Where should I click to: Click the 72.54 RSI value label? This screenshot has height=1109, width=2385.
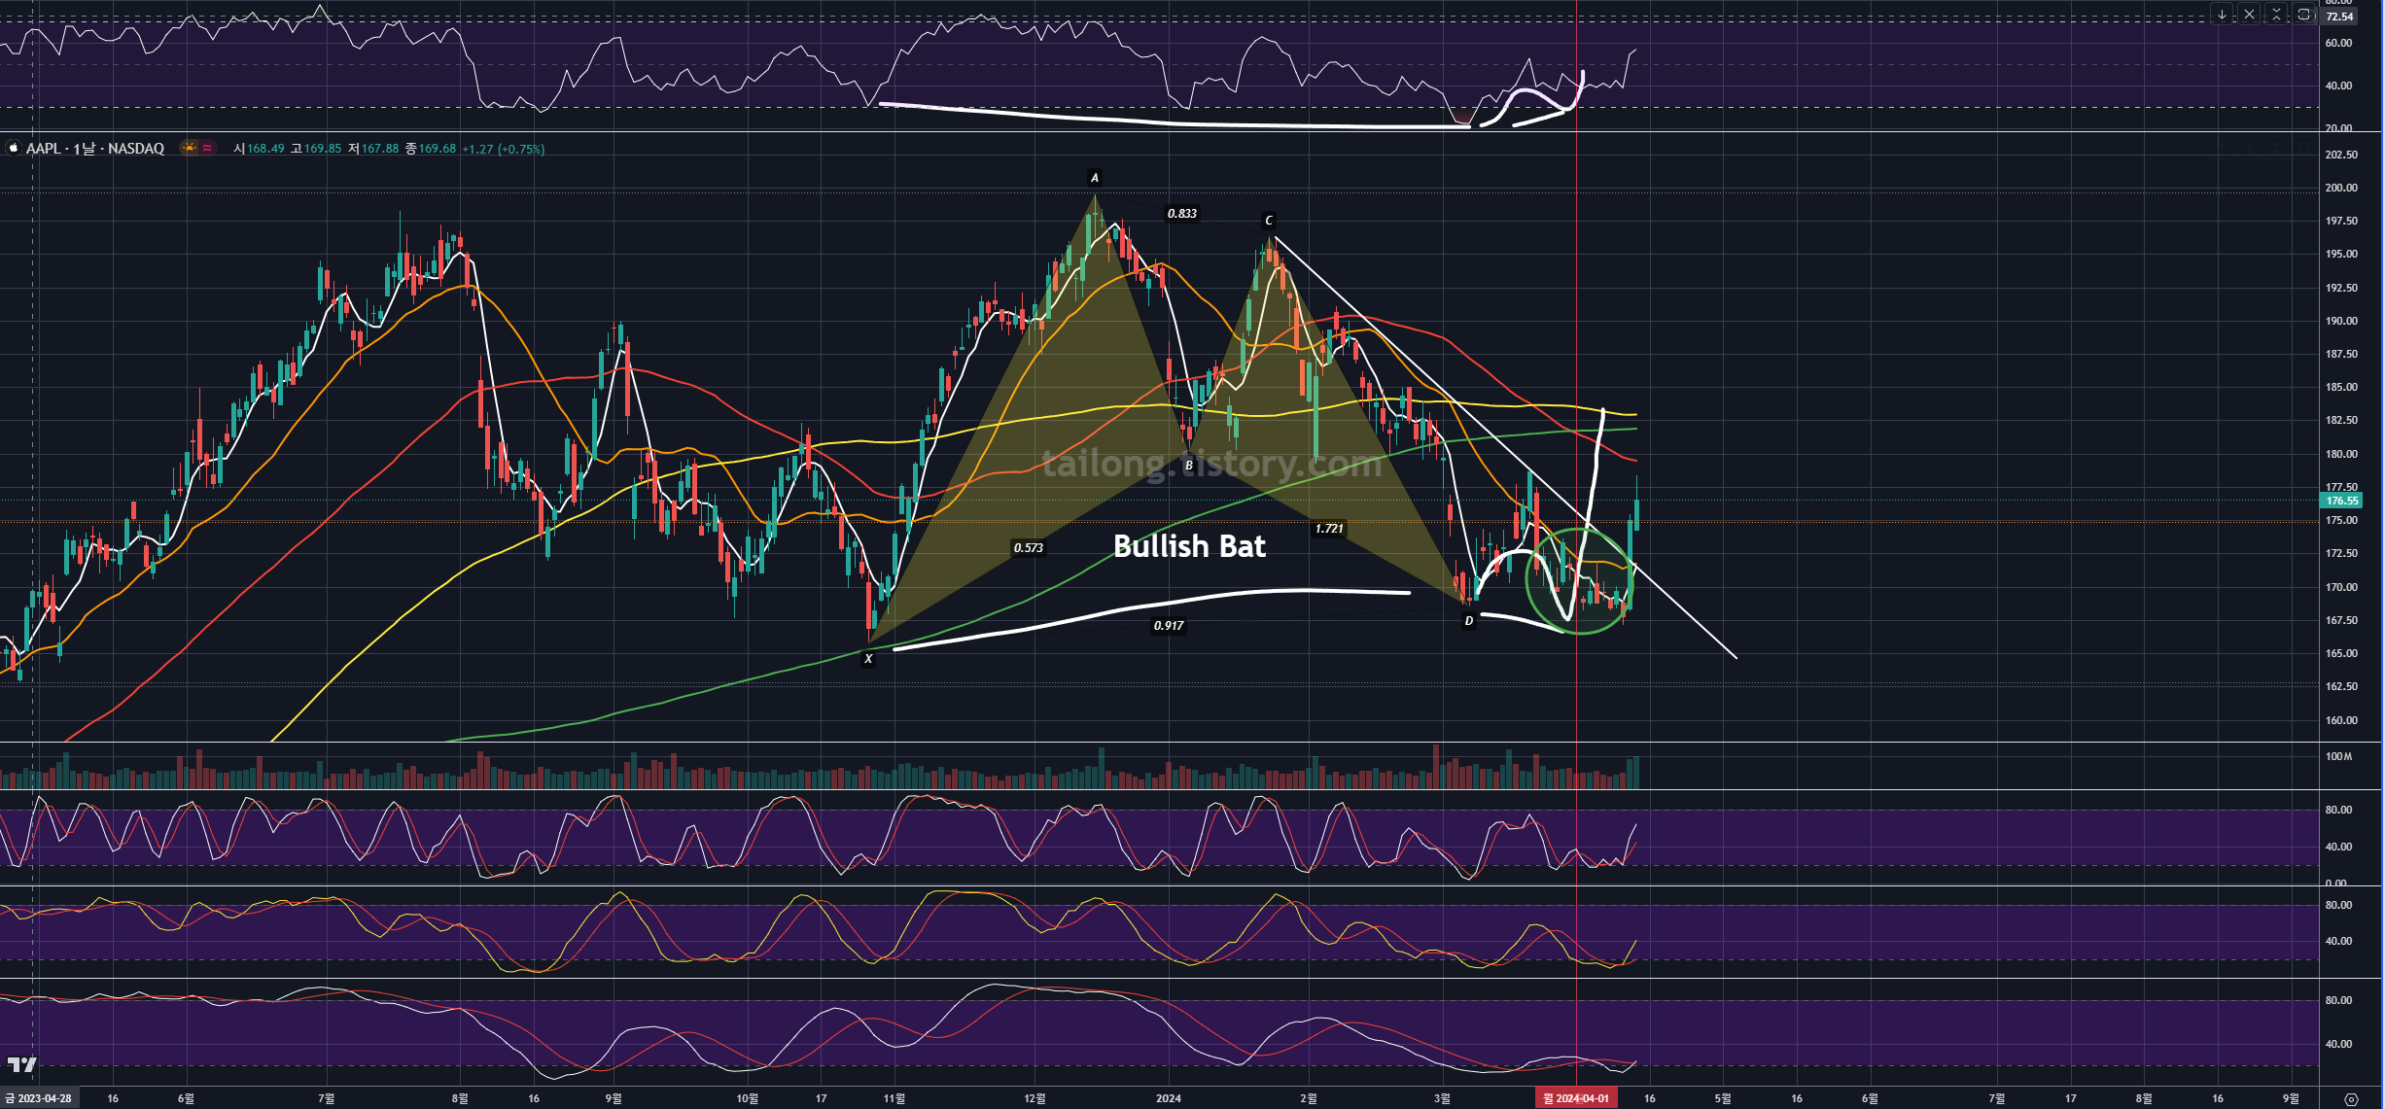click(x=2339, y=17)
